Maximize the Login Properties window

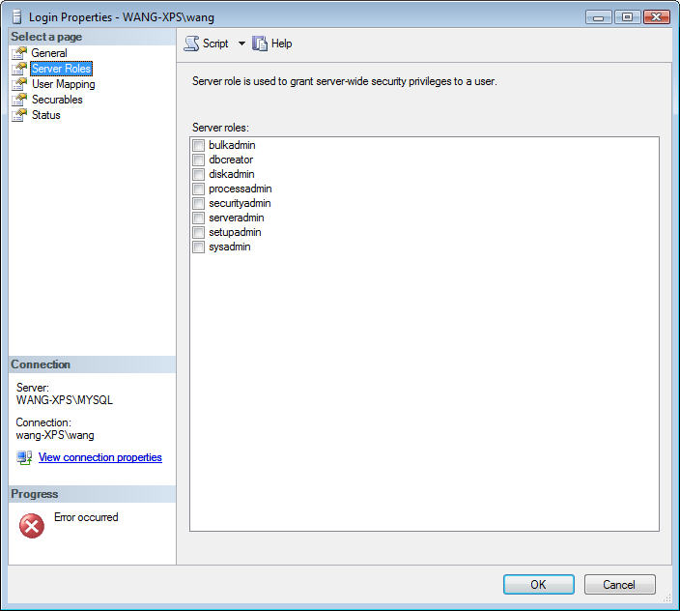pos(628,17)
